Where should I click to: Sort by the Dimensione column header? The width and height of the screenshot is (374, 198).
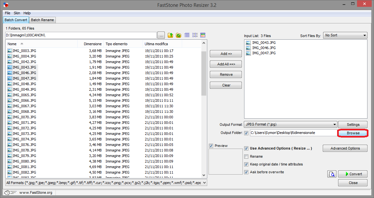coord(91,44)
